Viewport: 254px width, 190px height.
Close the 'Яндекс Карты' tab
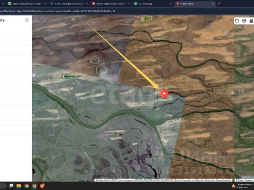[213, 4]
